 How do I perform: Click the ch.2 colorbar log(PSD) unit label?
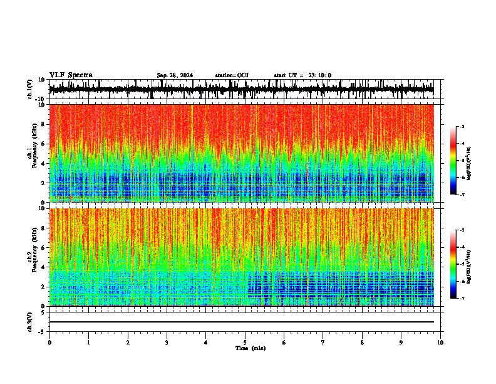[x=469, y=267]
